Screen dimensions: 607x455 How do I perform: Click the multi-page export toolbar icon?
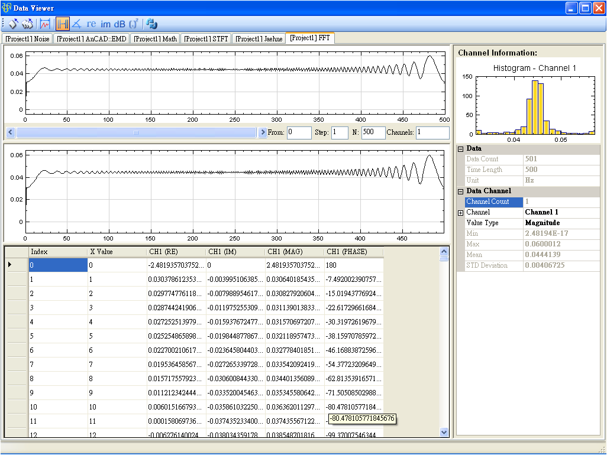click(x=28, y=24)
